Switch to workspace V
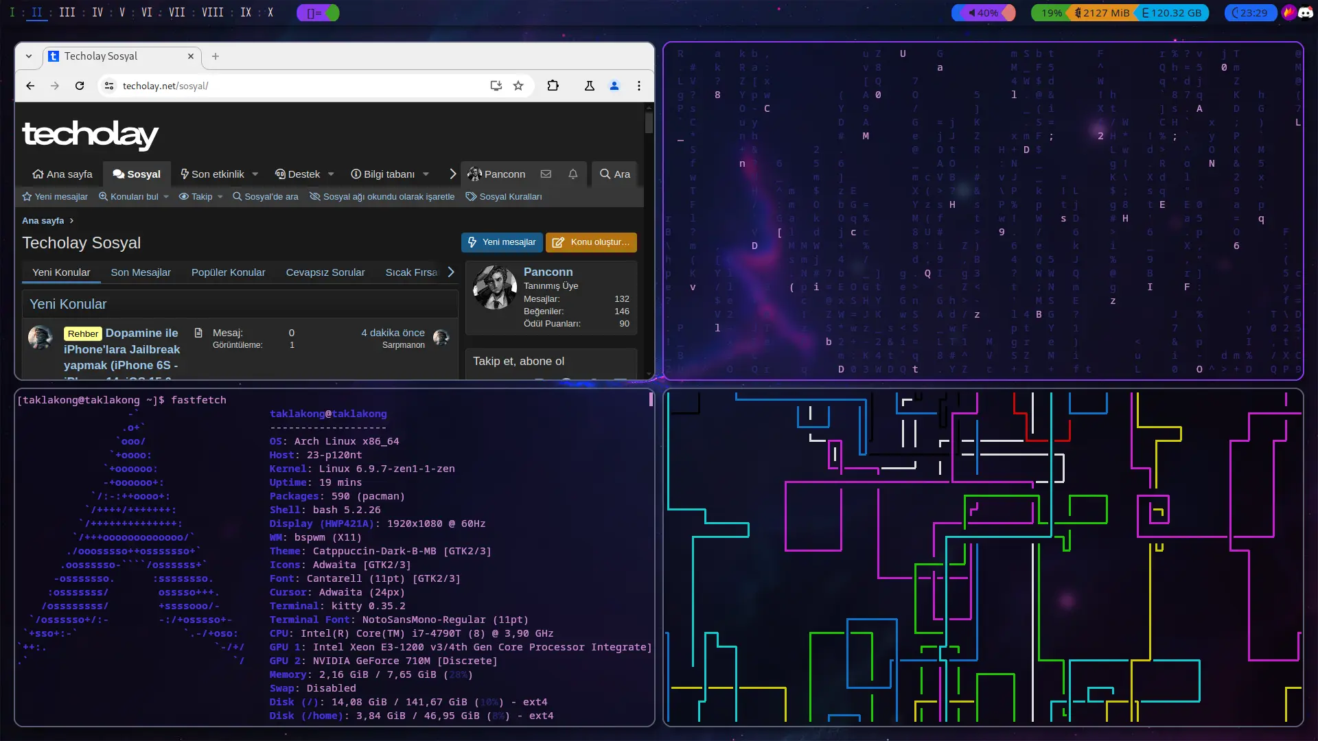 pos(122,13)
